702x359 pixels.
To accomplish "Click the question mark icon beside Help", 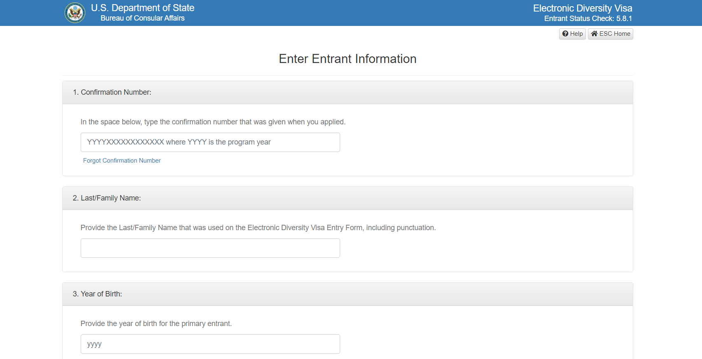I will [x=565, y=34].
